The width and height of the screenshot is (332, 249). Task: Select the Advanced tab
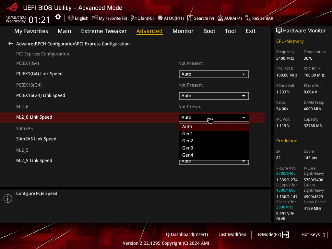[x=149, y=31]
